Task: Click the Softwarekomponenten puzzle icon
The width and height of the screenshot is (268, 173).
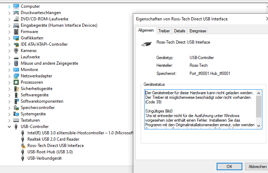Action: click(x=17, y=101)
